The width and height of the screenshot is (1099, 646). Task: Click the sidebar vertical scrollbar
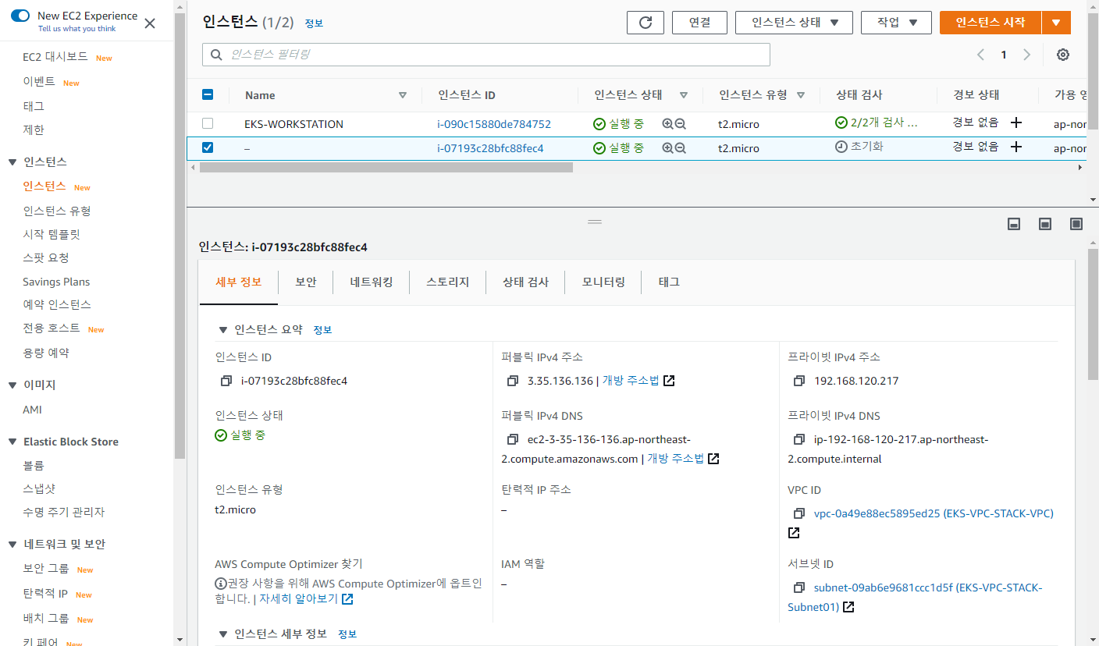180,234
